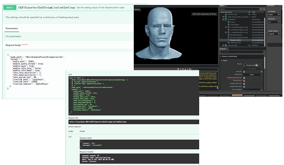Click the Stage panel filter funnel icon
Viewport: 284px width, 165px height.
tap(261, 9)
